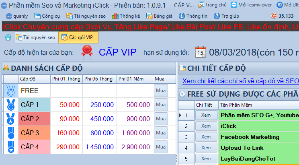
Task: Click Xem for Phần mềm SEO G+ row
Action: click(x=206, y=115)
